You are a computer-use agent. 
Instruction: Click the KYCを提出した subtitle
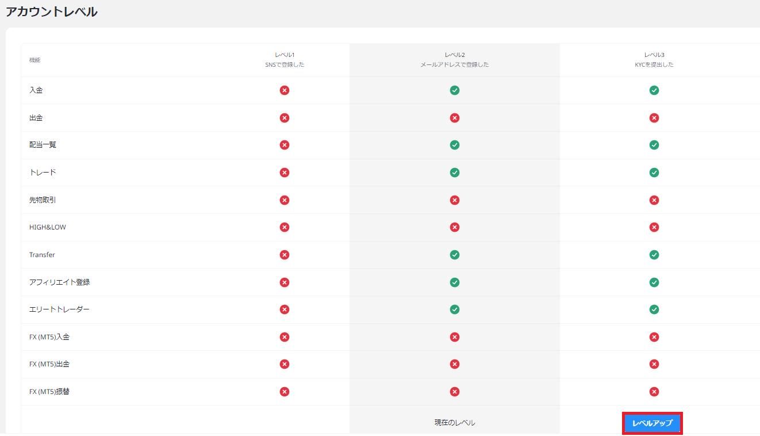click(x=654, y=65)
